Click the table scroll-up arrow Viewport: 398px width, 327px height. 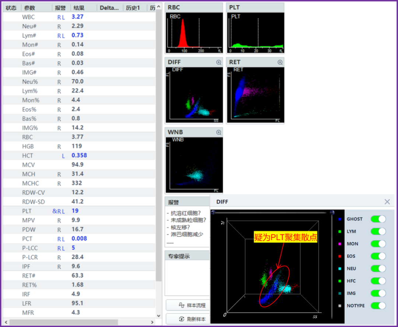tap(158, 7)
